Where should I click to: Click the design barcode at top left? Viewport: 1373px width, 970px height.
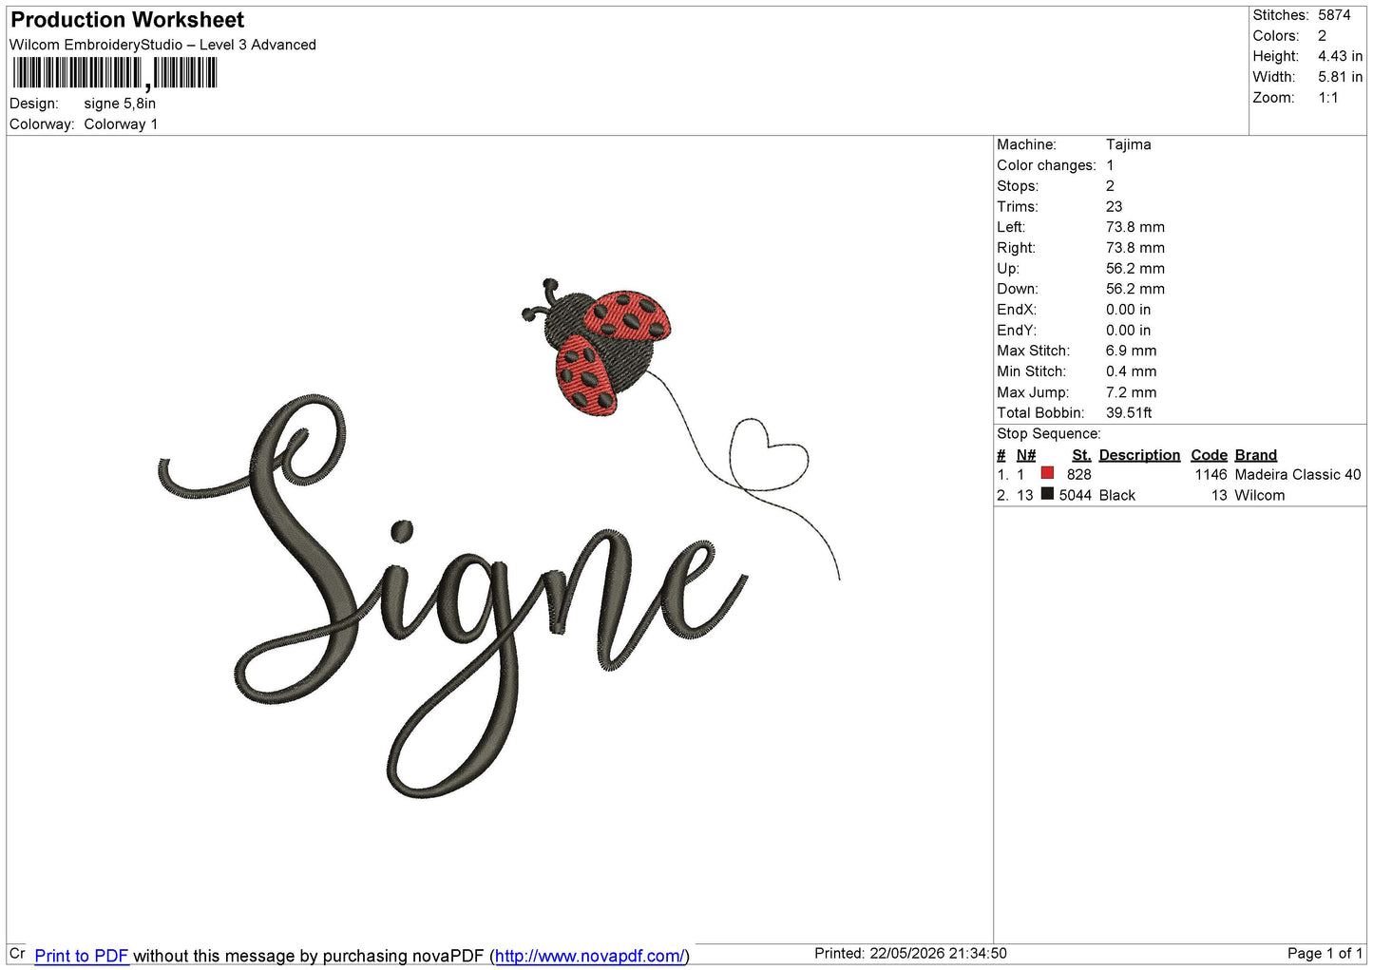pos(115,73)
